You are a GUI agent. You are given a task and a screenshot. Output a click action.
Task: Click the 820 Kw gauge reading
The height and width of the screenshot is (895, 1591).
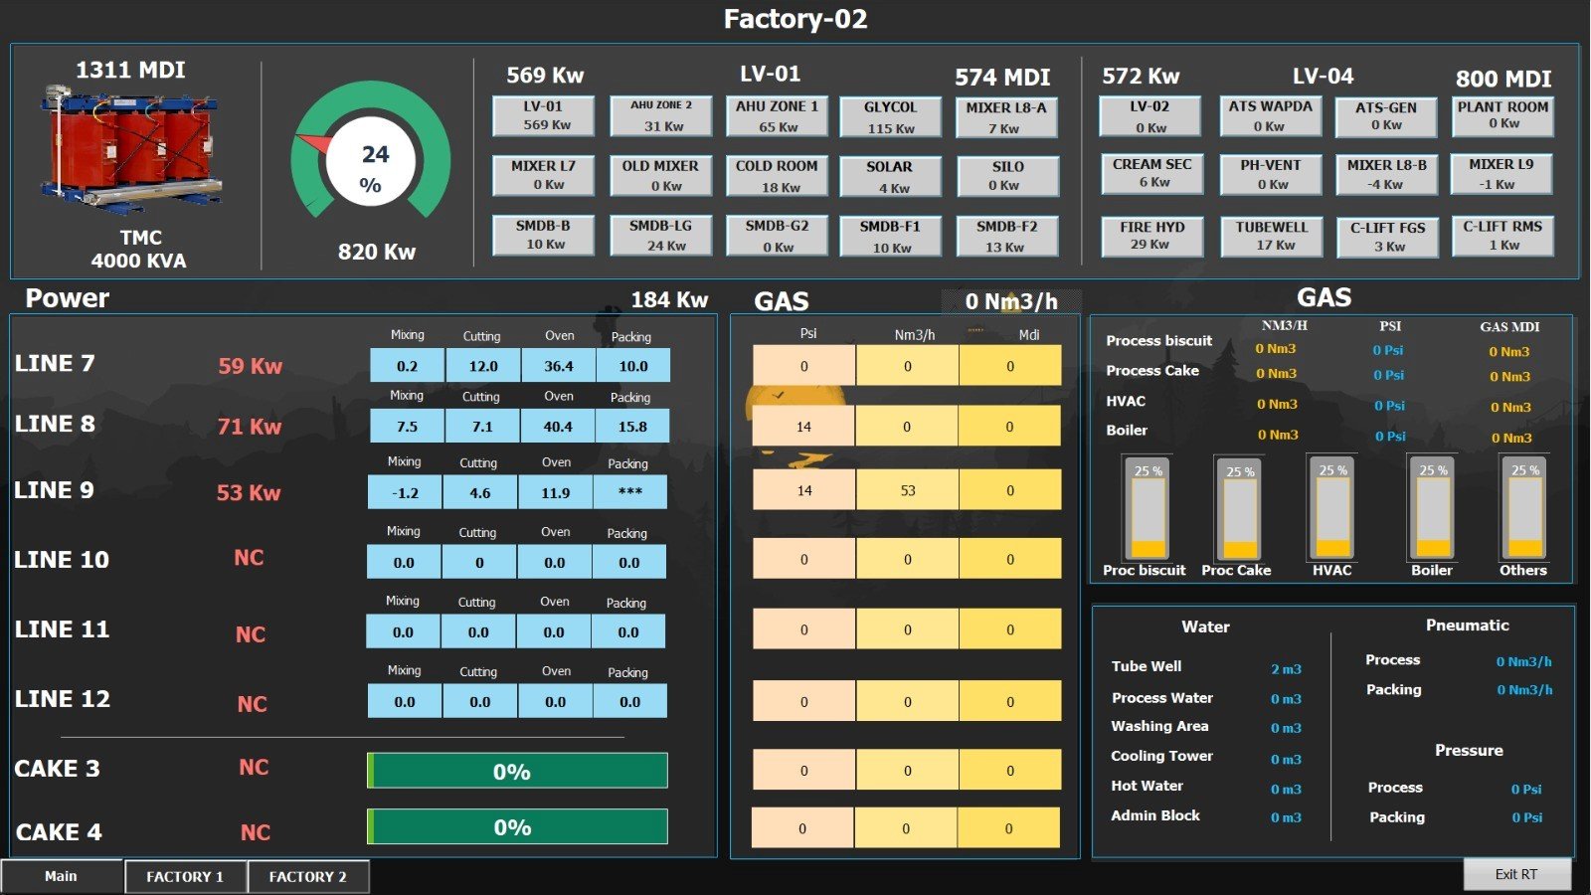(377, 252)
